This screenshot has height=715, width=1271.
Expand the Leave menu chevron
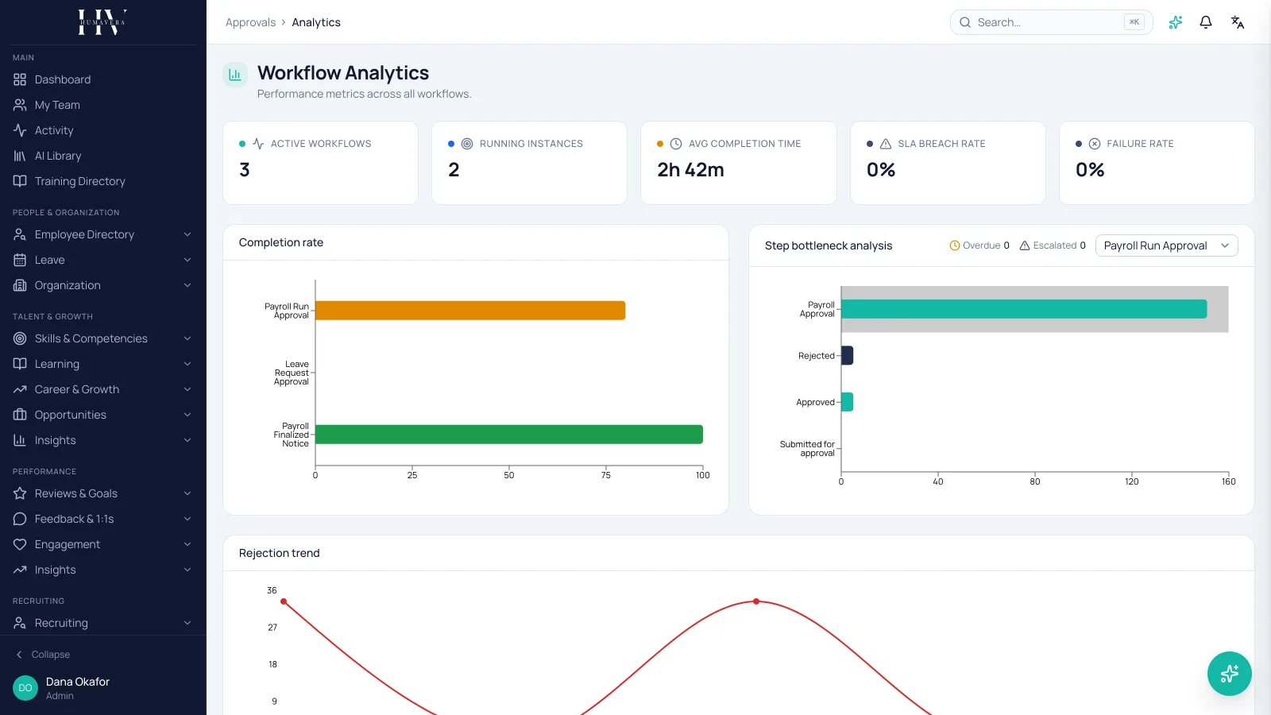187,260
